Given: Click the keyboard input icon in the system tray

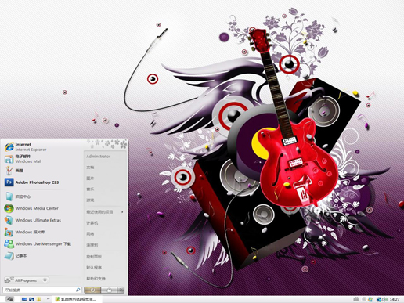Looking at the screenshot, I should (355, 299).
